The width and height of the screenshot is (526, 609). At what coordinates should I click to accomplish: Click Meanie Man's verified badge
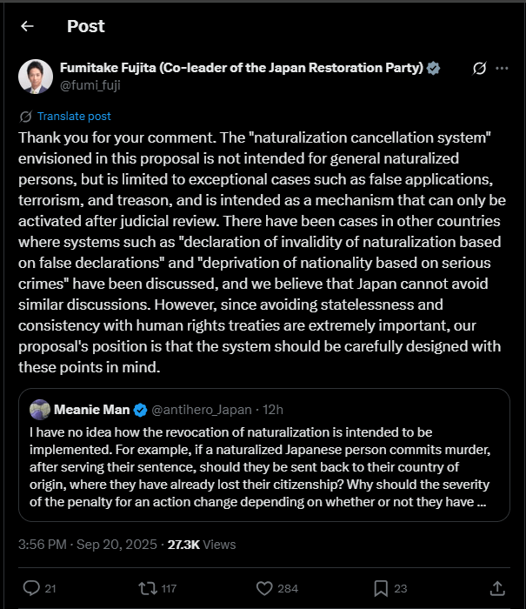141,410
